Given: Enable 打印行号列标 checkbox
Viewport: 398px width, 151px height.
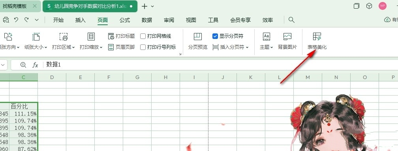Looking at the screenshot, I should coord(143,47).
